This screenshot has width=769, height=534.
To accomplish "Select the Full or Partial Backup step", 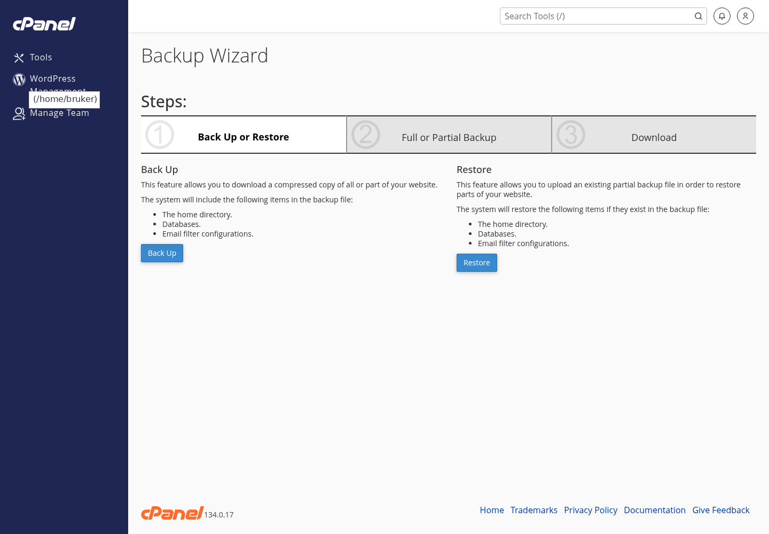I will point(449,137).
